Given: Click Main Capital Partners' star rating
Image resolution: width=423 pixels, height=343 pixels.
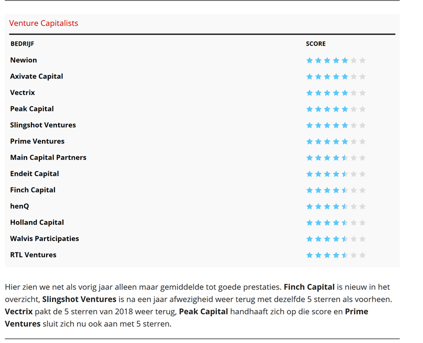Looking at the screenshot, I should pyautogui.click(x=336, y=158).
